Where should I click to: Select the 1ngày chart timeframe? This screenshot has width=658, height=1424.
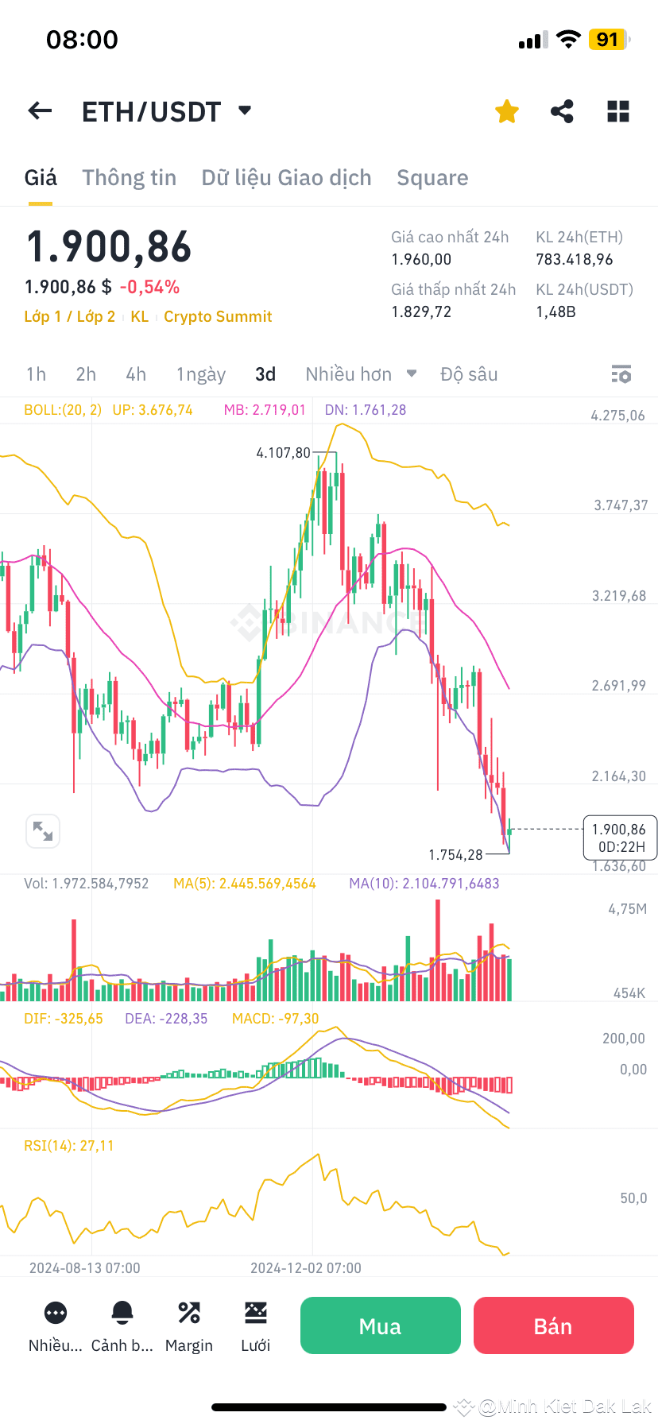(201, 373)
